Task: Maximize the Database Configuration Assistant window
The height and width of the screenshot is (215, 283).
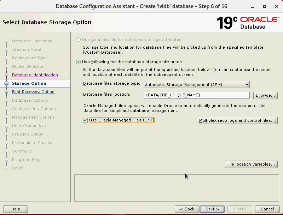Action: [265, 6]
